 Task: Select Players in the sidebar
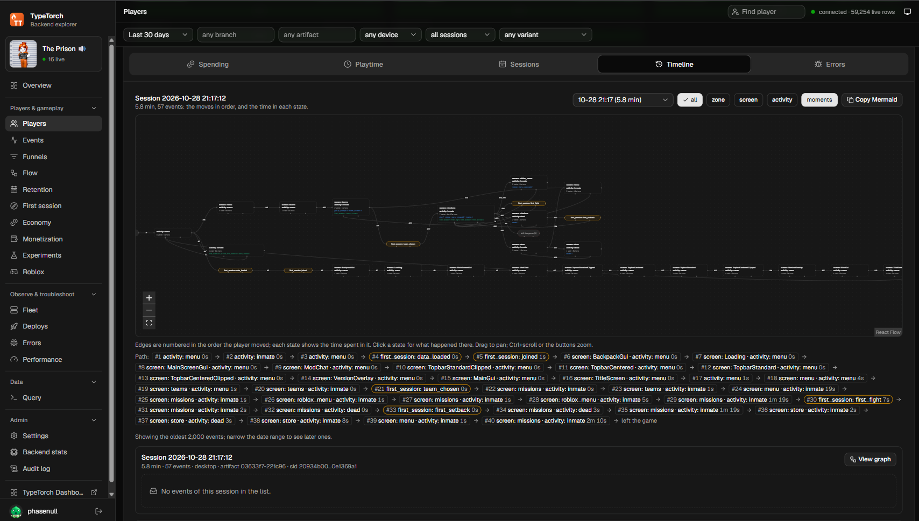coord(54,124)
